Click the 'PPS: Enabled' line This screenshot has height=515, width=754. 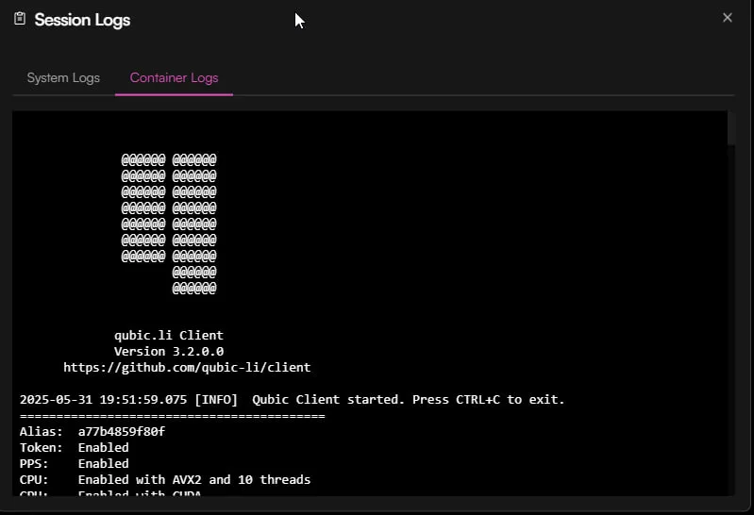click(x=74, y=463)
